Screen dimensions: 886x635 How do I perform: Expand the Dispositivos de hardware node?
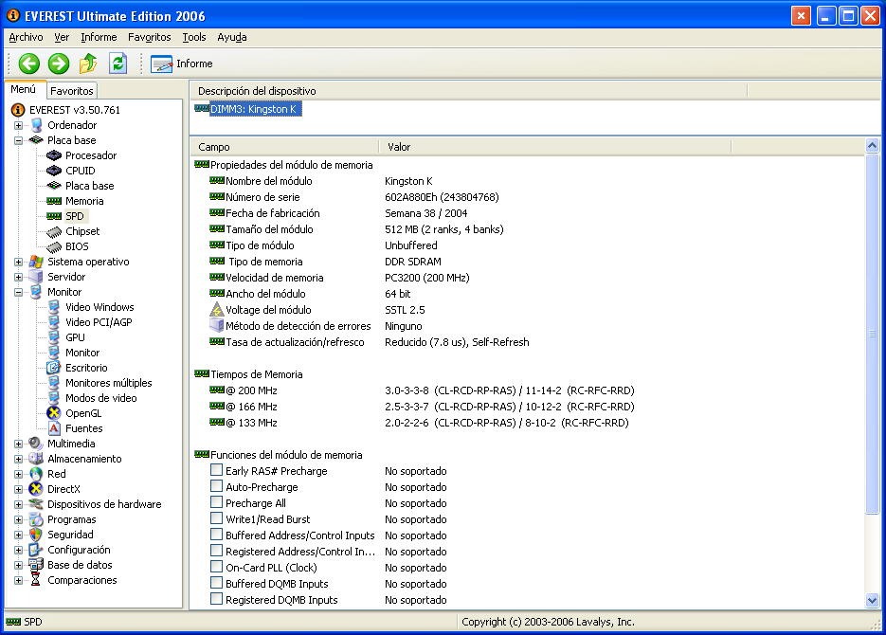coord(19,504)
